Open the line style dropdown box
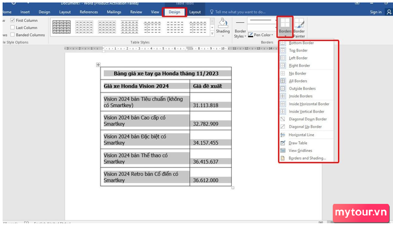This screenshot has height=227, width=393. coord(262,20)
